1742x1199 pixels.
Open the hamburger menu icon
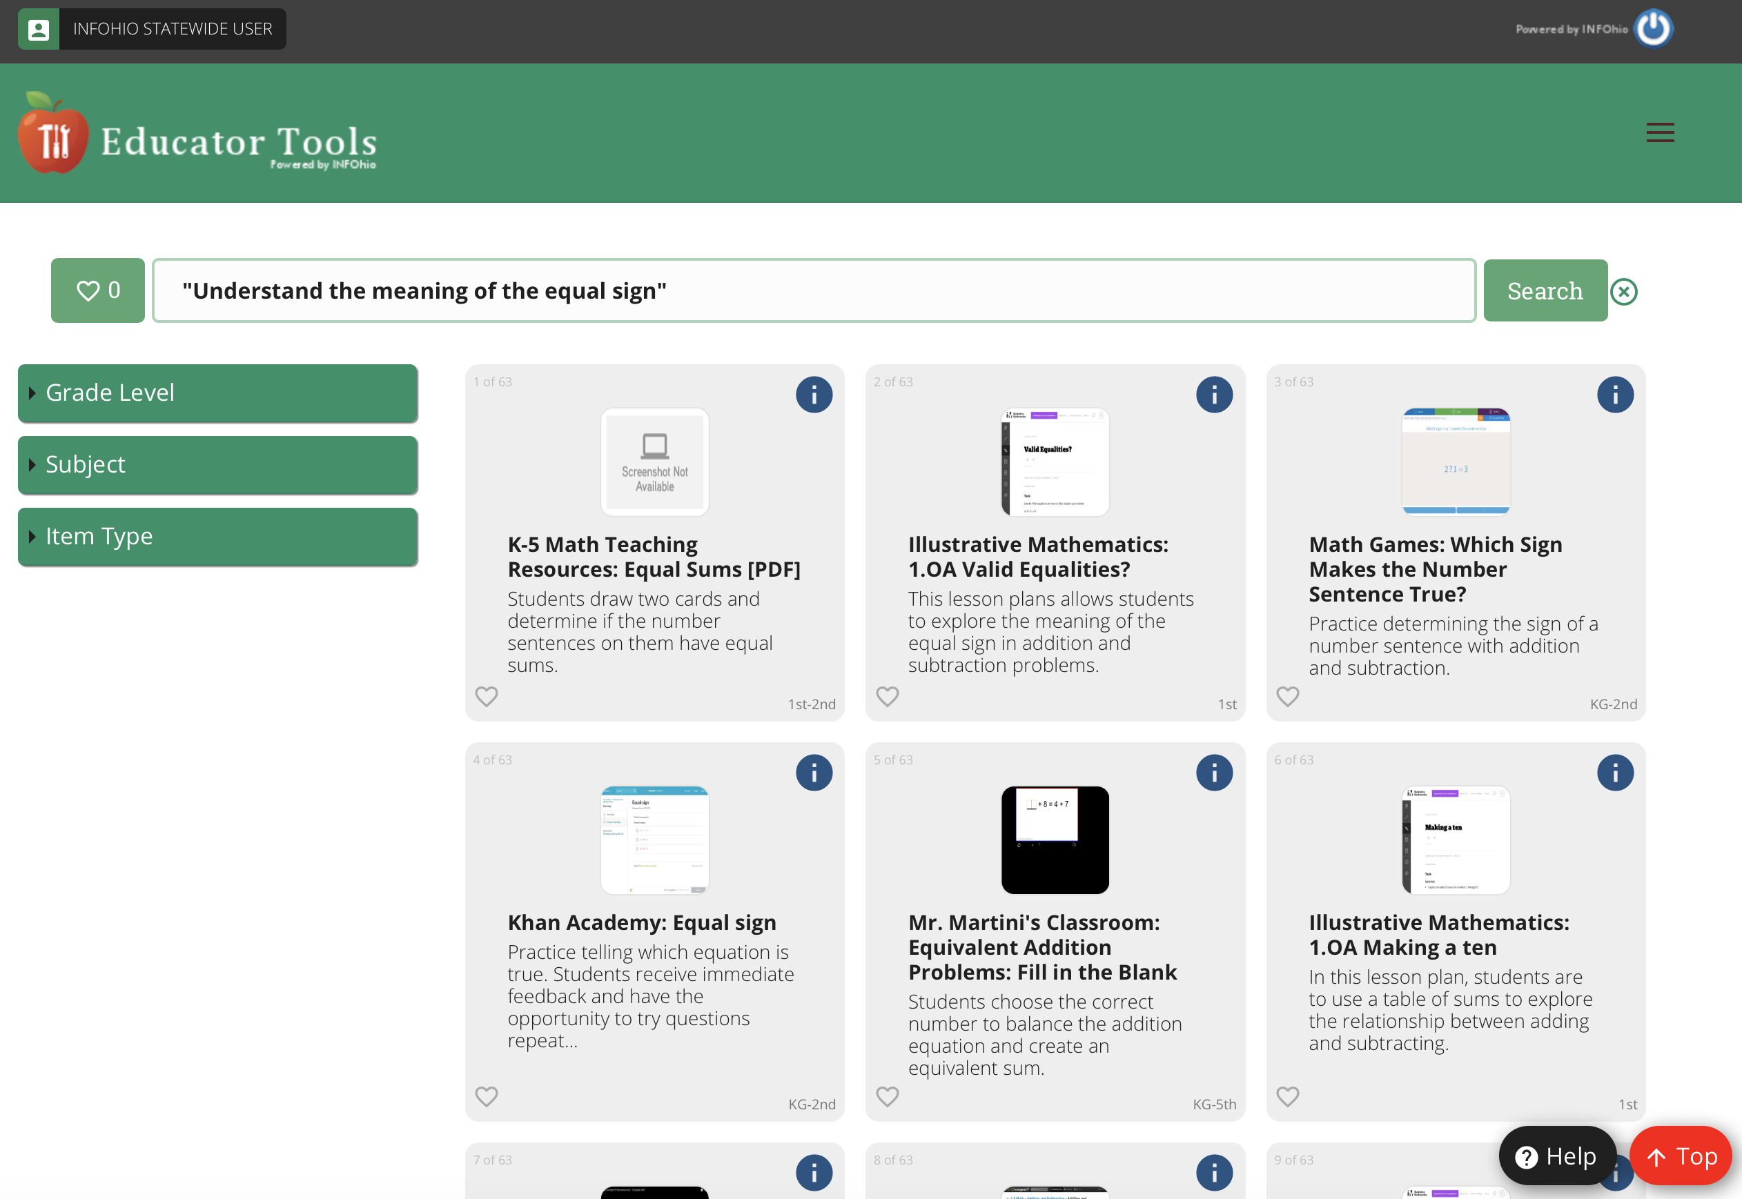tap(1660, 133)
